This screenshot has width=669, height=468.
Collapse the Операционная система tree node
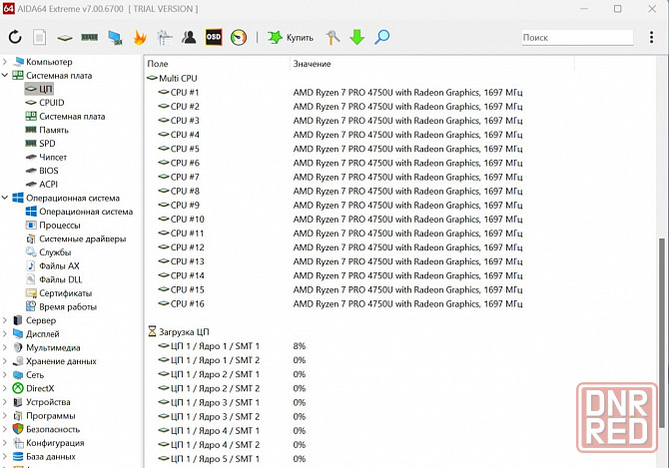pos(5,198)
